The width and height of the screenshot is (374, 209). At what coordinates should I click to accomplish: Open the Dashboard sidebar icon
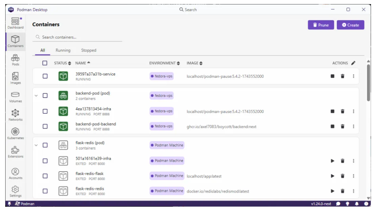pyautogui.click(x=15, y=23)
